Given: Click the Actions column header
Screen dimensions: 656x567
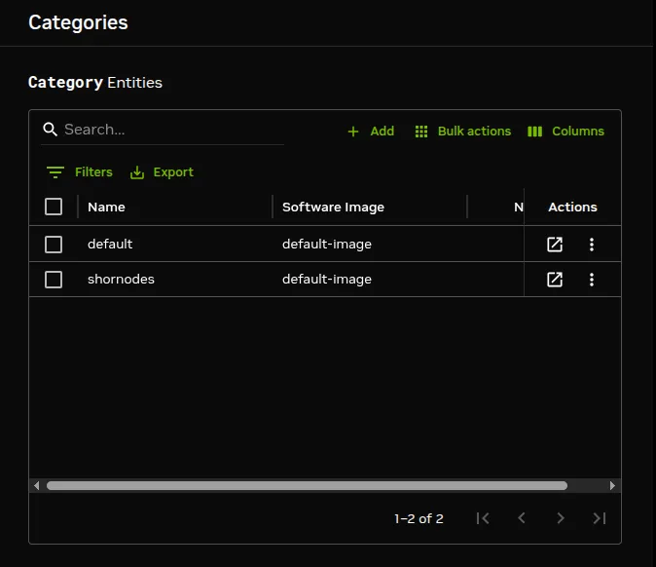Looking at the screenshot, I should 572,207.
